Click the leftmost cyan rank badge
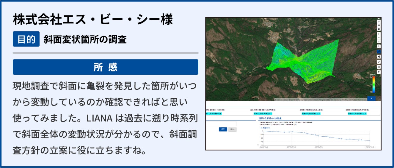This screenshot has width=394, height=168. (214, 113)
